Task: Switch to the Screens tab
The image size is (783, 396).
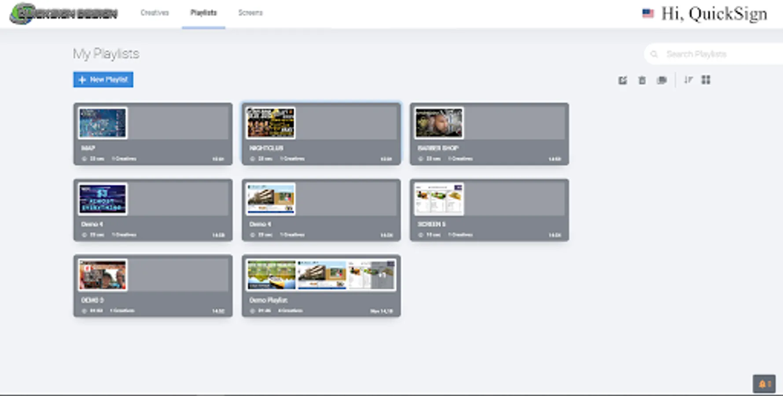Action: point(250,13)
